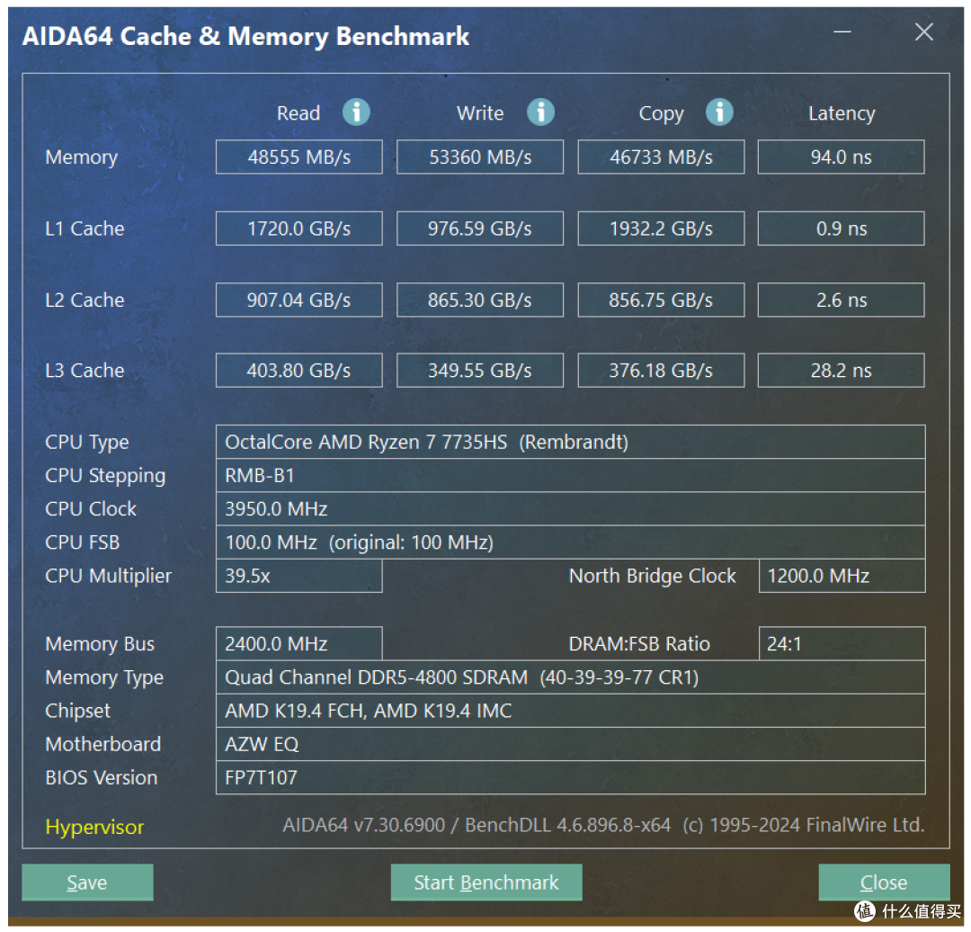Select the Memory read value 48555 MB/s
971x932 pixels.
tap(299, 157)
